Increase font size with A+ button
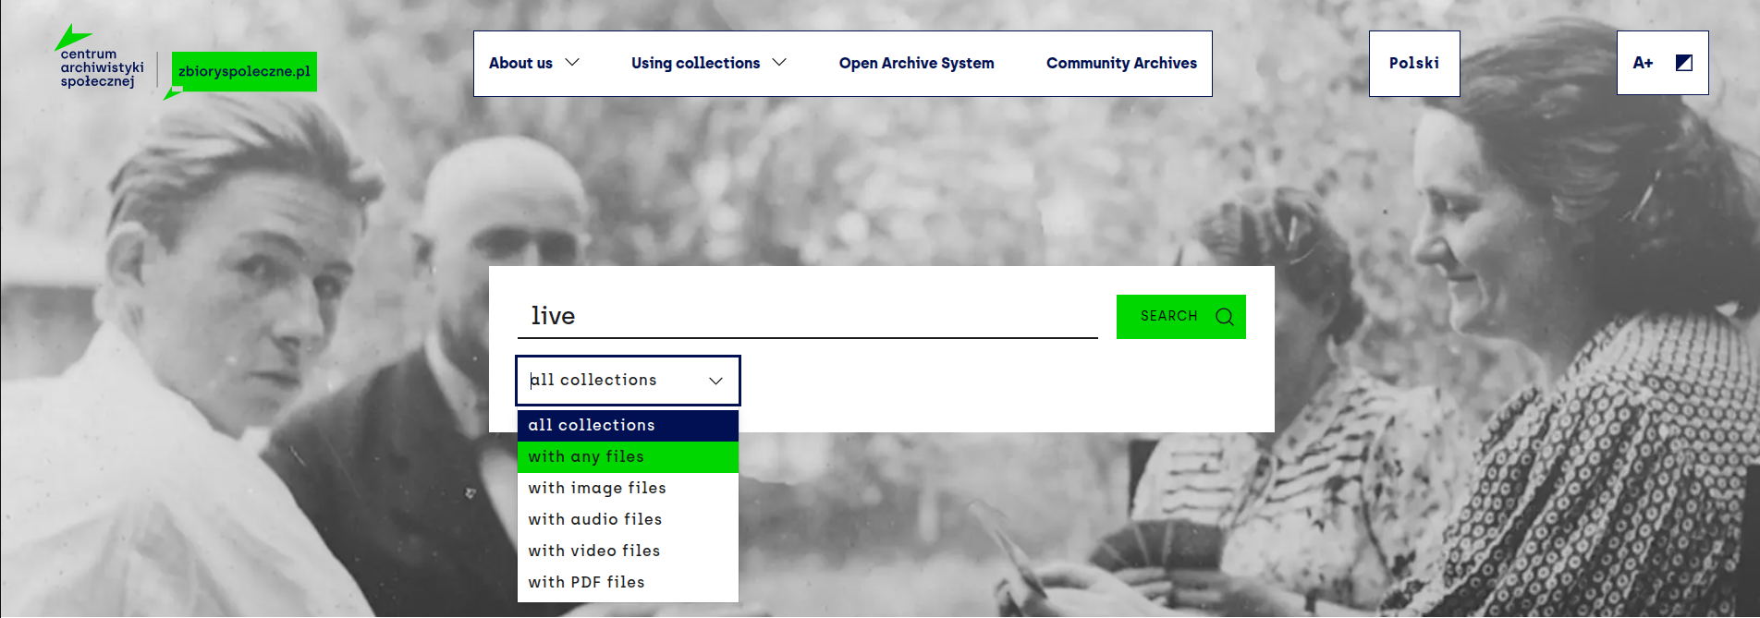This screenshot has height=618, width=1760. point(1643,63)
